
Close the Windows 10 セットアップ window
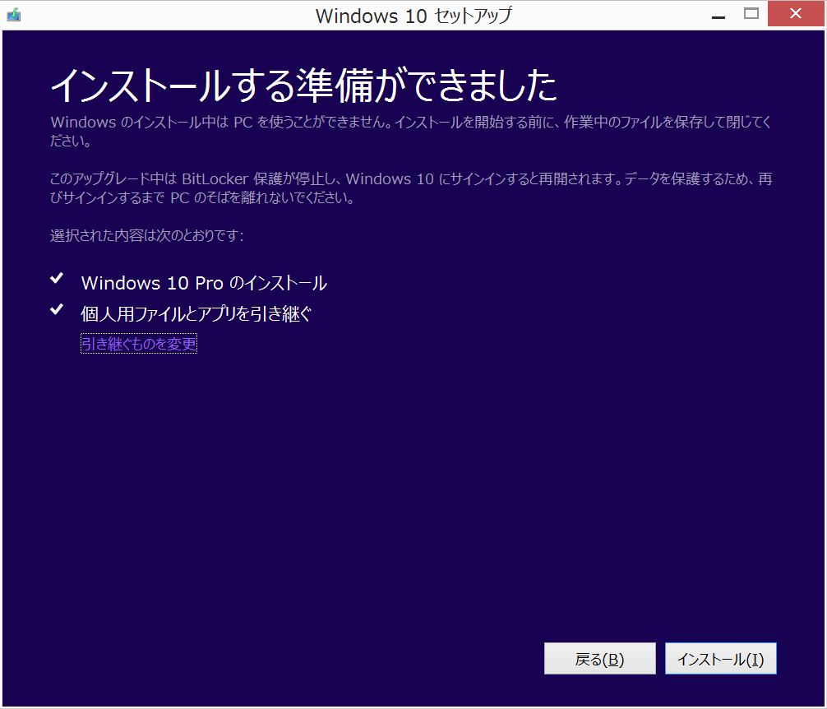[x=795, y=13]
